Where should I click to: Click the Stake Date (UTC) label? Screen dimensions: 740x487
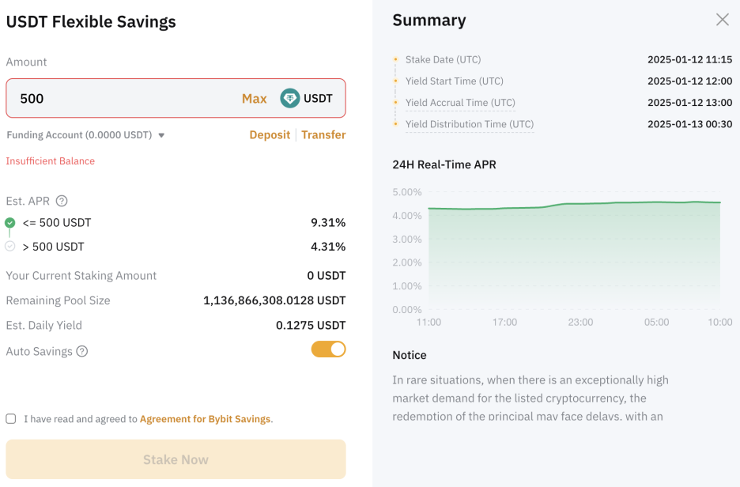click(444, 59)
